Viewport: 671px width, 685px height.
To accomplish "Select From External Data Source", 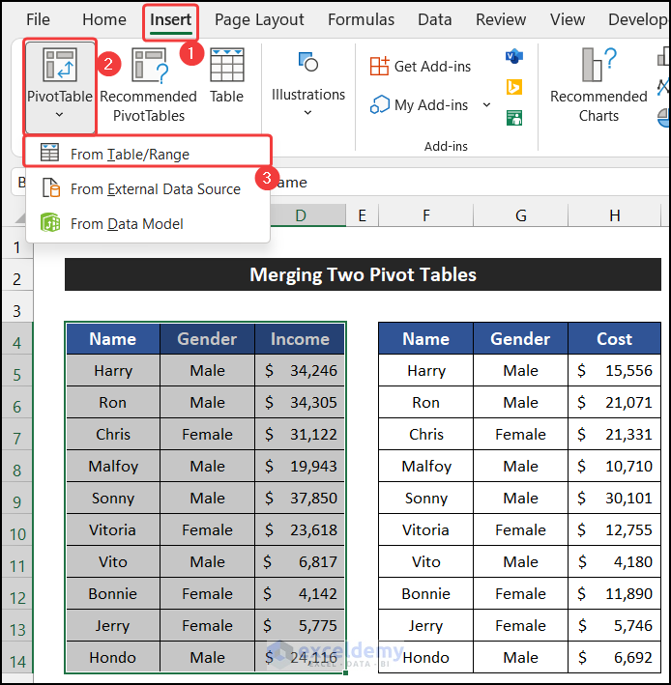I will (x=155, y=189).
